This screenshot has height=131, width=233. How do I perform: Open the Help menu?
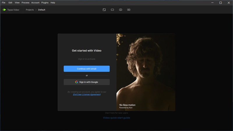[53, 3]
